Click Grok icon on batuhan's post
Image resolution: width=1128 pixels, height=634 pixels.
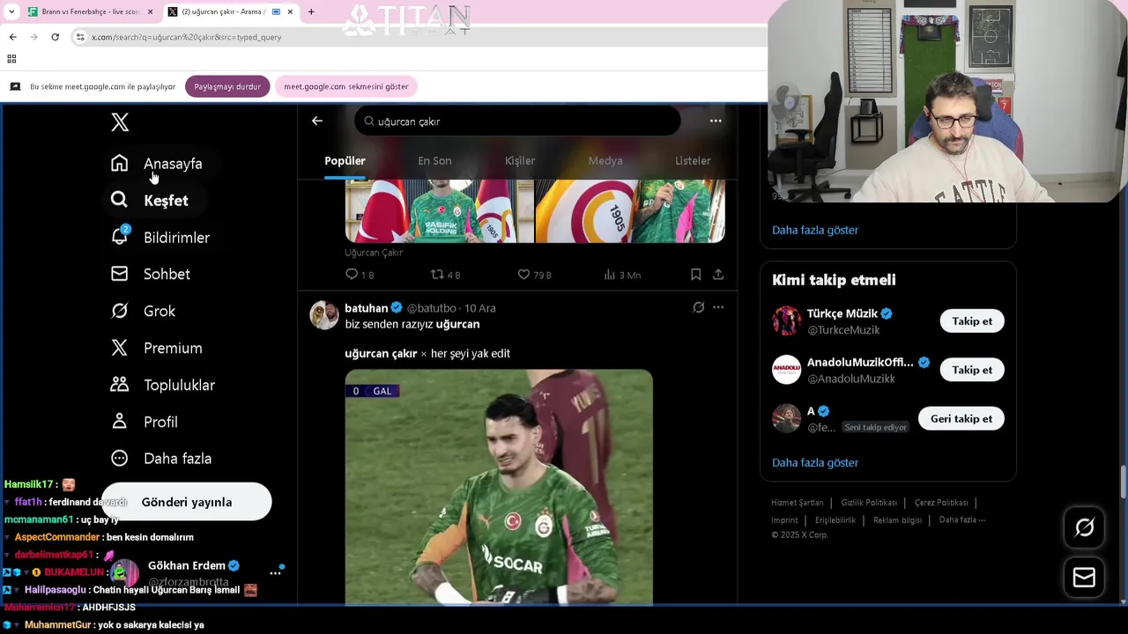pyautogui.click(x=698, y=307)
